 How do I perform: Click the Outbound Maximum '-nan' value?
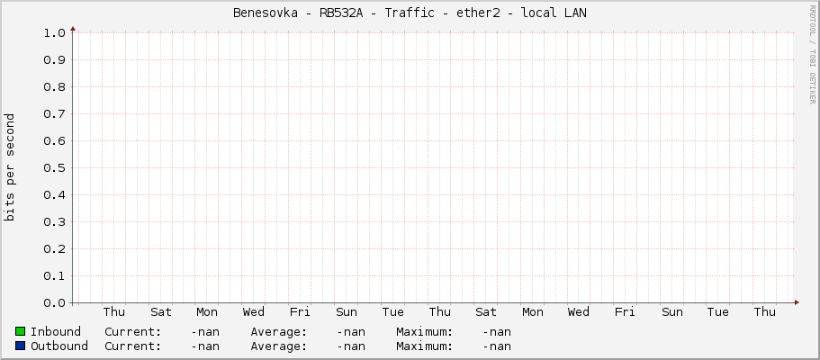pos(497,346)
